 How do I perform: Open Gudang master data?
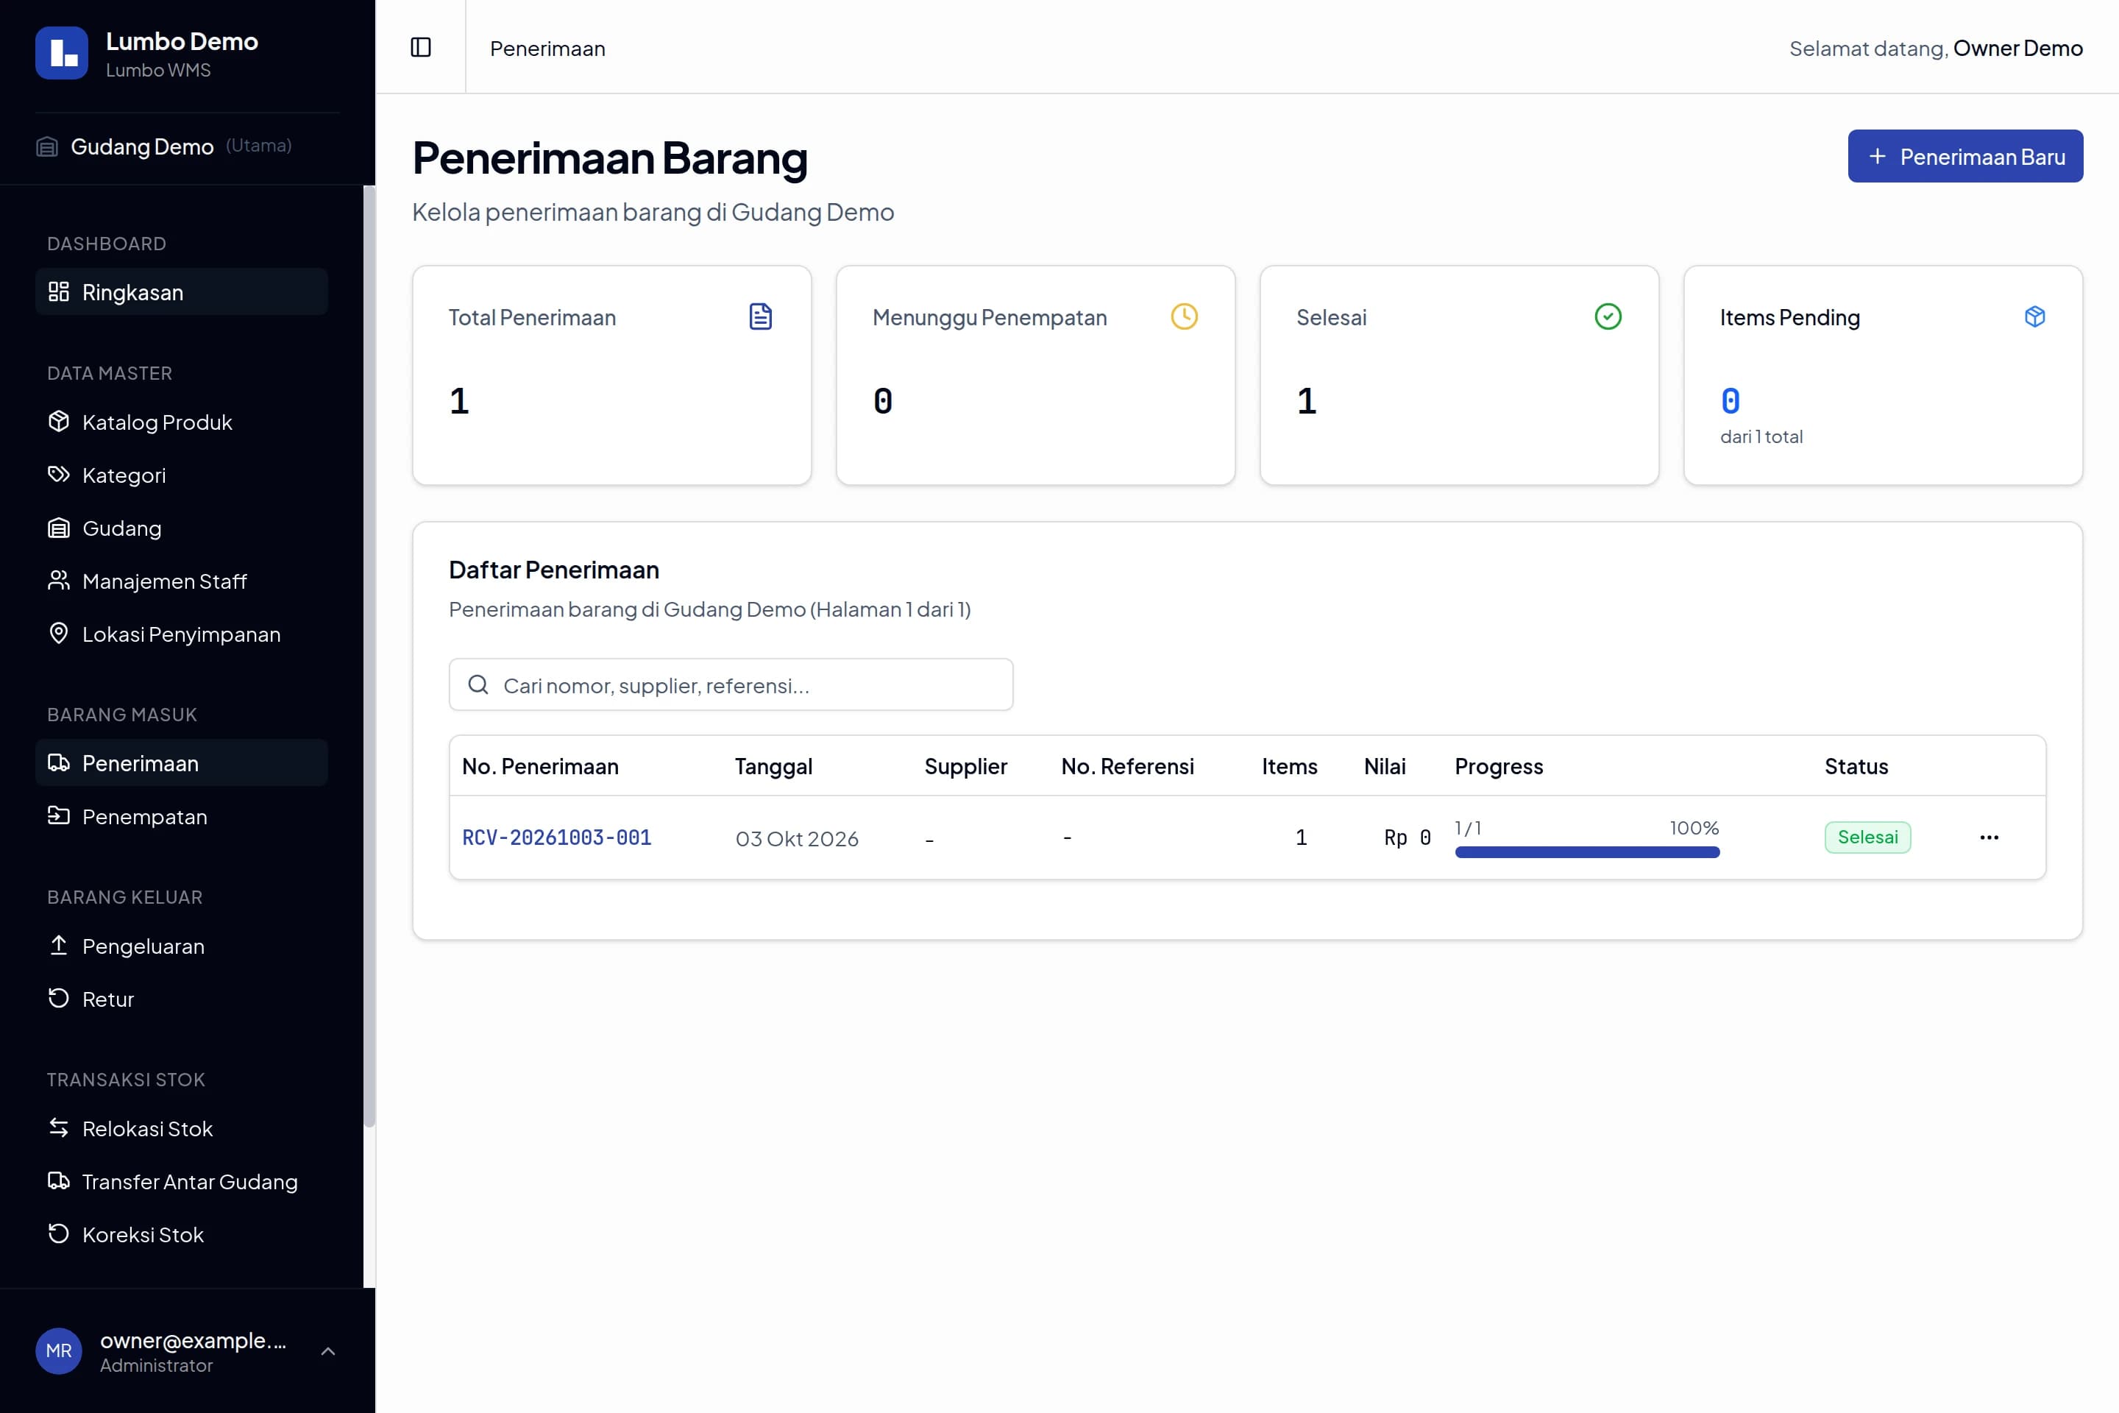(x=181, y=528)
